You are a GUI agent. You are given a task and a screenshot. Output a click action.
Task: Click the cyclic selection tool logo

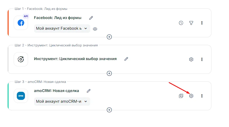(x=21, y=59)
